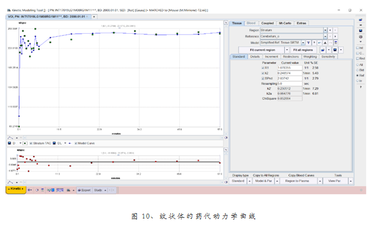Click the save Striatum TAC curve icon
Screen dimensions: 372x225
[x=9, y=143]
